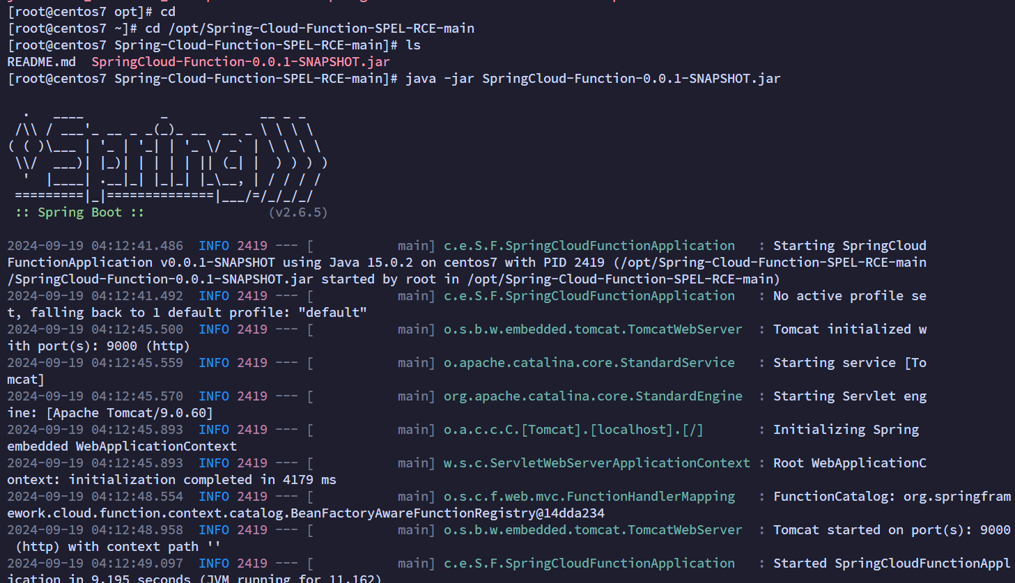The height and width of the screenshot is (583, 1015).
Task: Click the README.md file name
Action: pyautogui.click(x=42, y=61)
